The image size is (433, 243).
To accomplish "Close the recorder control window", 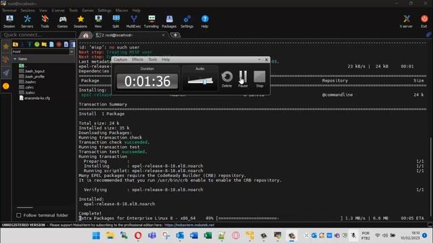I will (x=267, y=59).
